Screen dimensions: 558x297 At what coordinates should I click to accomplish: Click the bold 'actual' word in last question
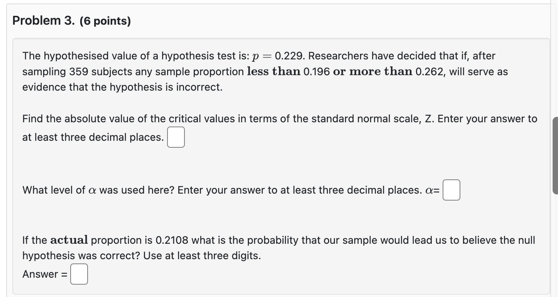(x=72, y=240)
